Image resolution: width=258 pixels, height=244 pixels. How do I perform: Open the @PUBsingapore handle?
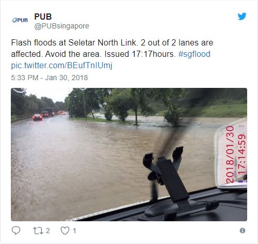click(x=61, y=26)
